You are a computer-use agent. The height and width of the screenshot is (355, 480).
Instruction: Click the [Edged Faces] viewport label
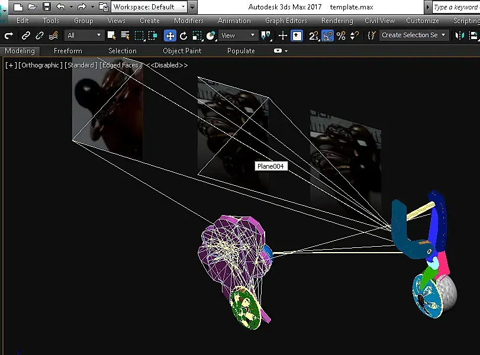pos(121,65)
